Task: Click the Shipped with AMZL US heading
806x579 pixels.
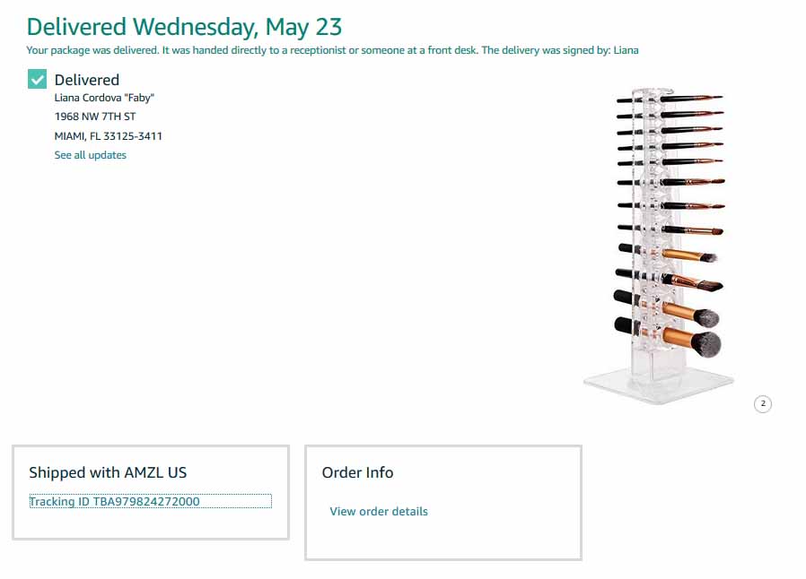Action: [108, 472]
